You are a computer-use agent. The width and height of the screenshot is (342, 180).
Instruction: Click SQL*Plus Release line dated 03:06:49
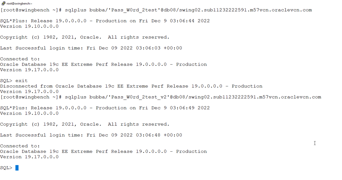(105, 108)
